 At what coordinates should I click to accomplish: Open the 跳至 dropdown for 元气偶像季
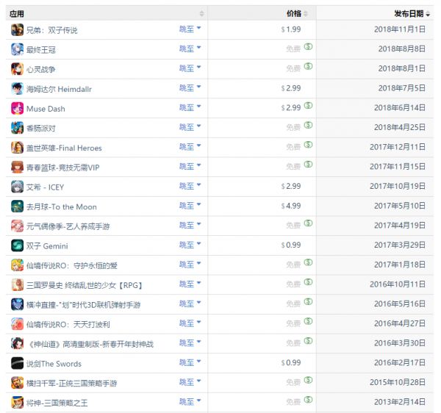190,226
